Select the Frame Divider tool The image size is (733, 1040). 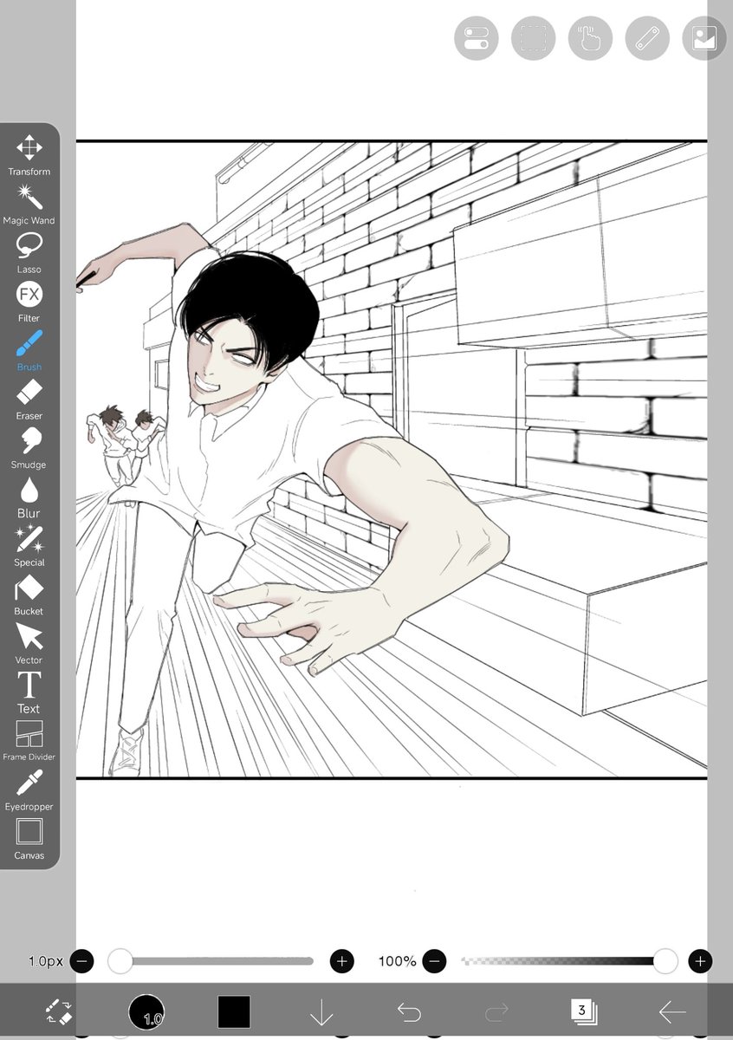pyautogui.click(x=29, y=741)
